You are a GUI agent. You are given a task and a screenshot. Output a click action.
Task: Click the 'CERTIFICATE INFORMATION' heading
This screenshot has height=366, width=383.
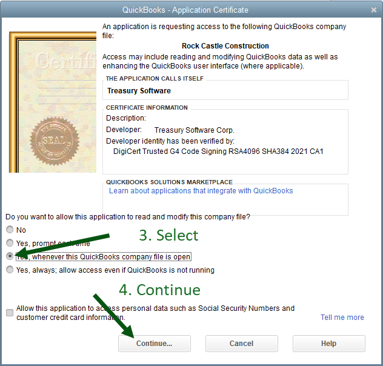[x=147, y=108]
